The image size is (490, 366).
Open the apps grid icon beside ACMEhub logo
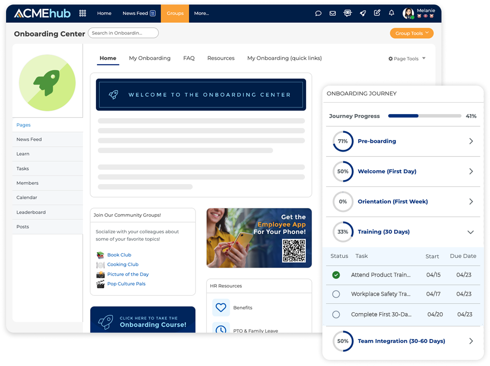83,13
